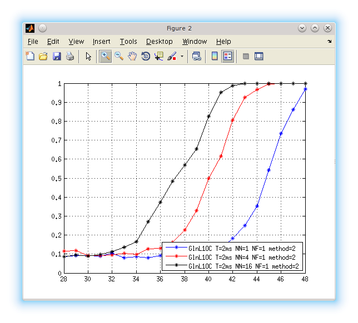The height and width of the screenshot is (323, 358).
Task: Click the Link Plot icon
Action: pyautogui.click(x=196, y=56)
